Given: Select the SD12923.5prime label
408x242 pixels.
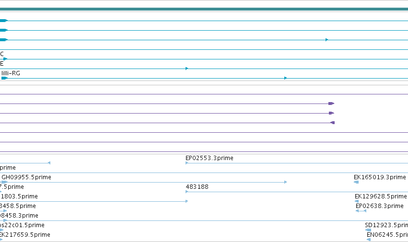Looking at the screenshot, I should pyautogui.click(x=386, y=225).
